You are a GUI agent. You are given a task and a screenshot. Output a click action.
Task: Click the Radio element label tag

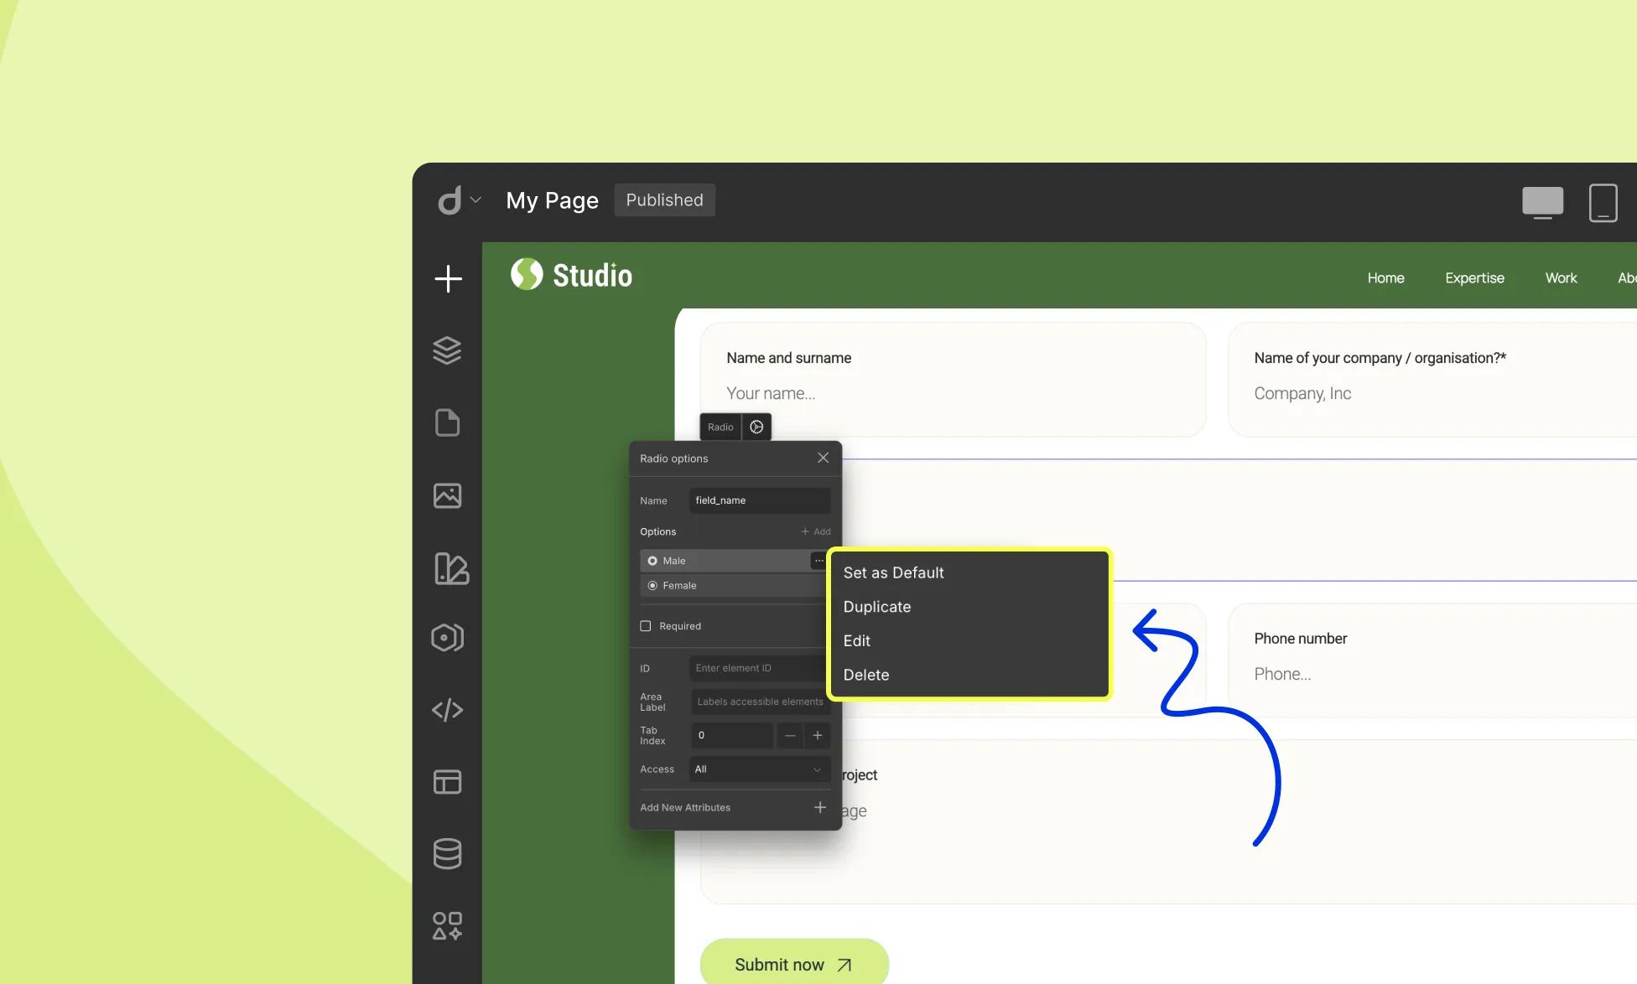(720, 427)
